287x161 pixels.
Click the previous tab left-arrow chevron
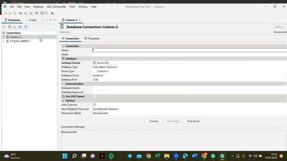pyautogui.click(x=48, y=20)
